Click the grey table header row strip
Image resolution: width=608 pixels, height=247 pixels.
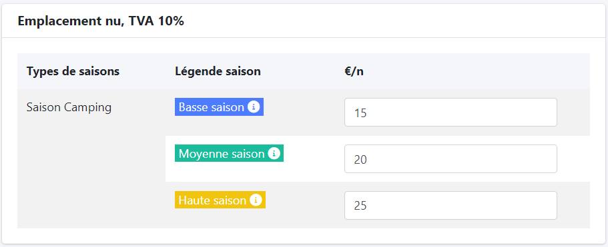pos(304,71)
